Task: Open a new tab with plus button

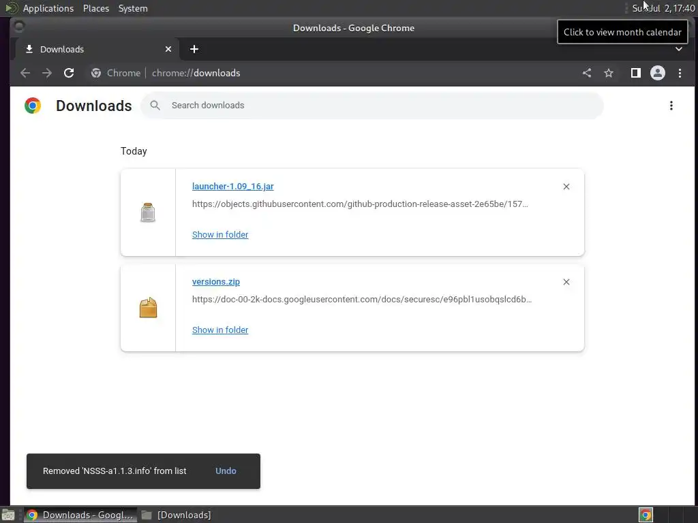Action: point(194,49)
